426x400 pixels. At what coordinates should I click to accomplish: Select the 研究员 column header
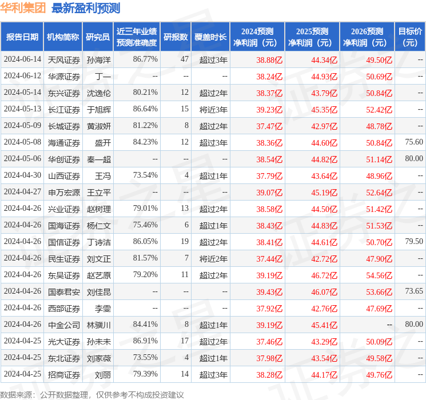(x=98, y=37)
